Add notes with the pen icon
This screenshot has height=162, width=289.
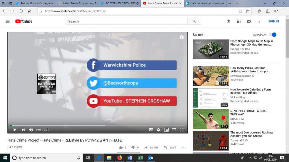tap(268, 11)
